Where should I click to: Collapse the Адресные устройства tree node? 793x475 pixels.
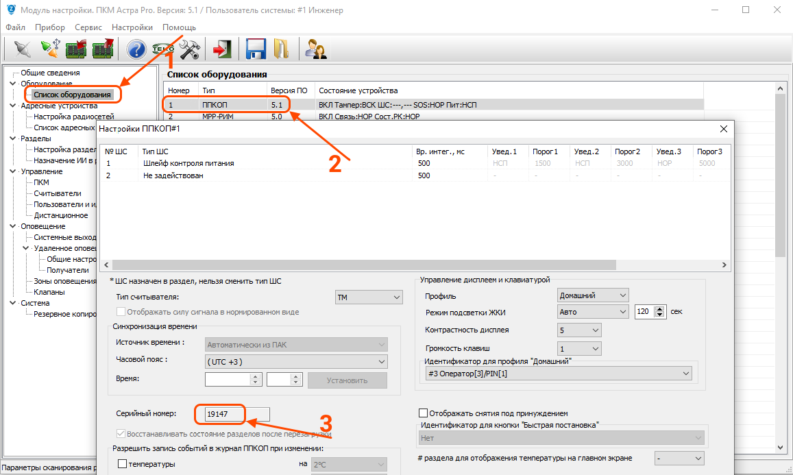(12, 106)
